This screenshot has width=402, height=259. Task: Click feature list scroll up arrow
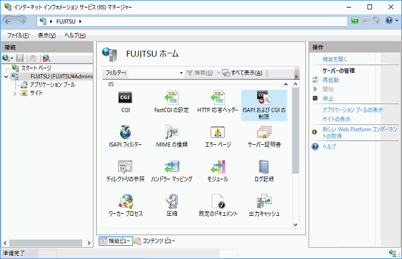295,84
